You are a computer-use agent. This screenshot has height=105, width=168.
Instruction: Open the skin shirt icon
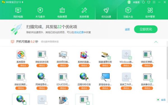(x=149, y=2)
